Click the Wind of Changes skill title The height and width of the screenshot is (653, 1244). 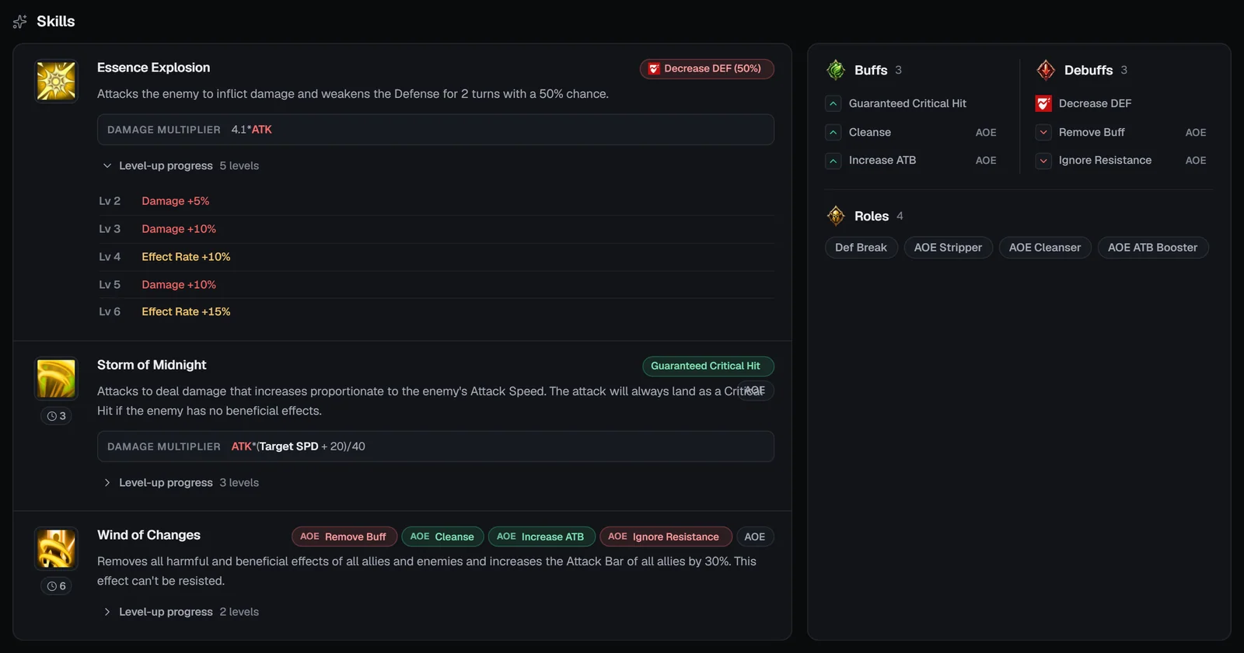pos(149,536)
